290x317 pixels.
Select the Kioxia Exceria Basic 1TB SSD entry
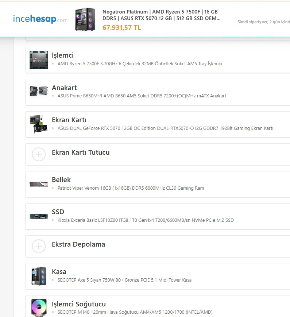[146, 220]
